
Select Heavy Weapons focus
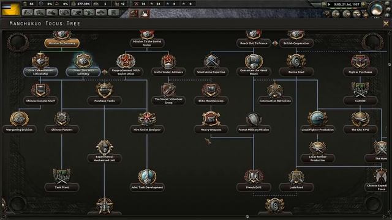[211, 130]
